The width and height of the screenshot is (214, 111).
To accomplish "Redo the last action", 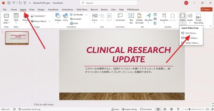I will [20, 3].
